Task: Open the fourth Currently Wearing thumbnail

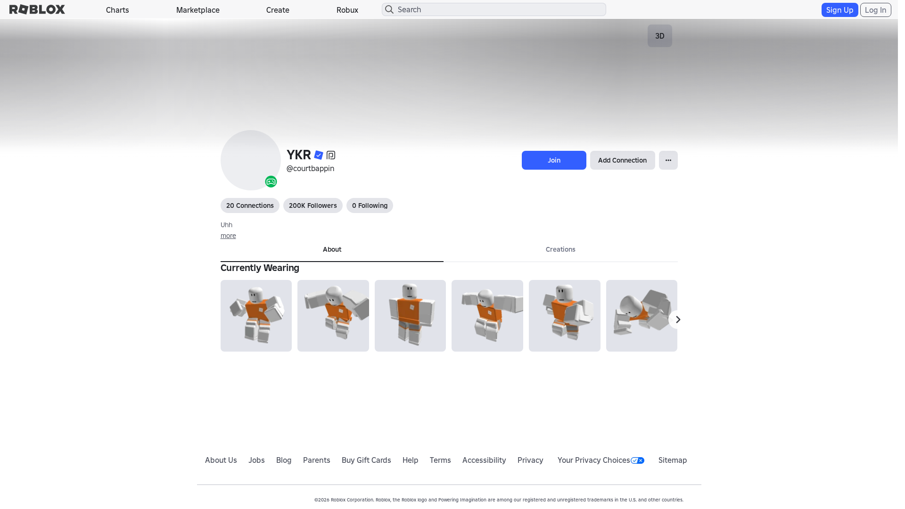Action: point(487,316)
